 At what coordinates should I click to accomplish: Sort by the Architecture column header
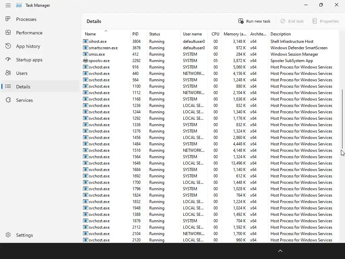(x=258, y=34)
